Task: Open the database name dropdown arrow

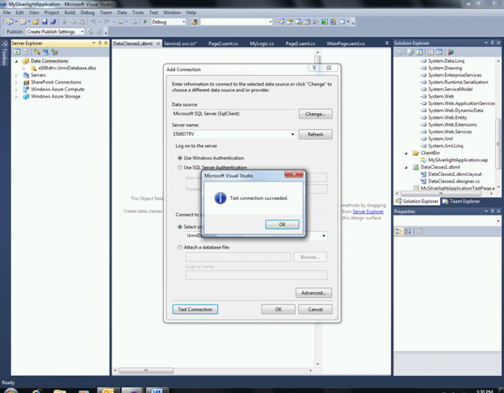Action: (324, 236)
